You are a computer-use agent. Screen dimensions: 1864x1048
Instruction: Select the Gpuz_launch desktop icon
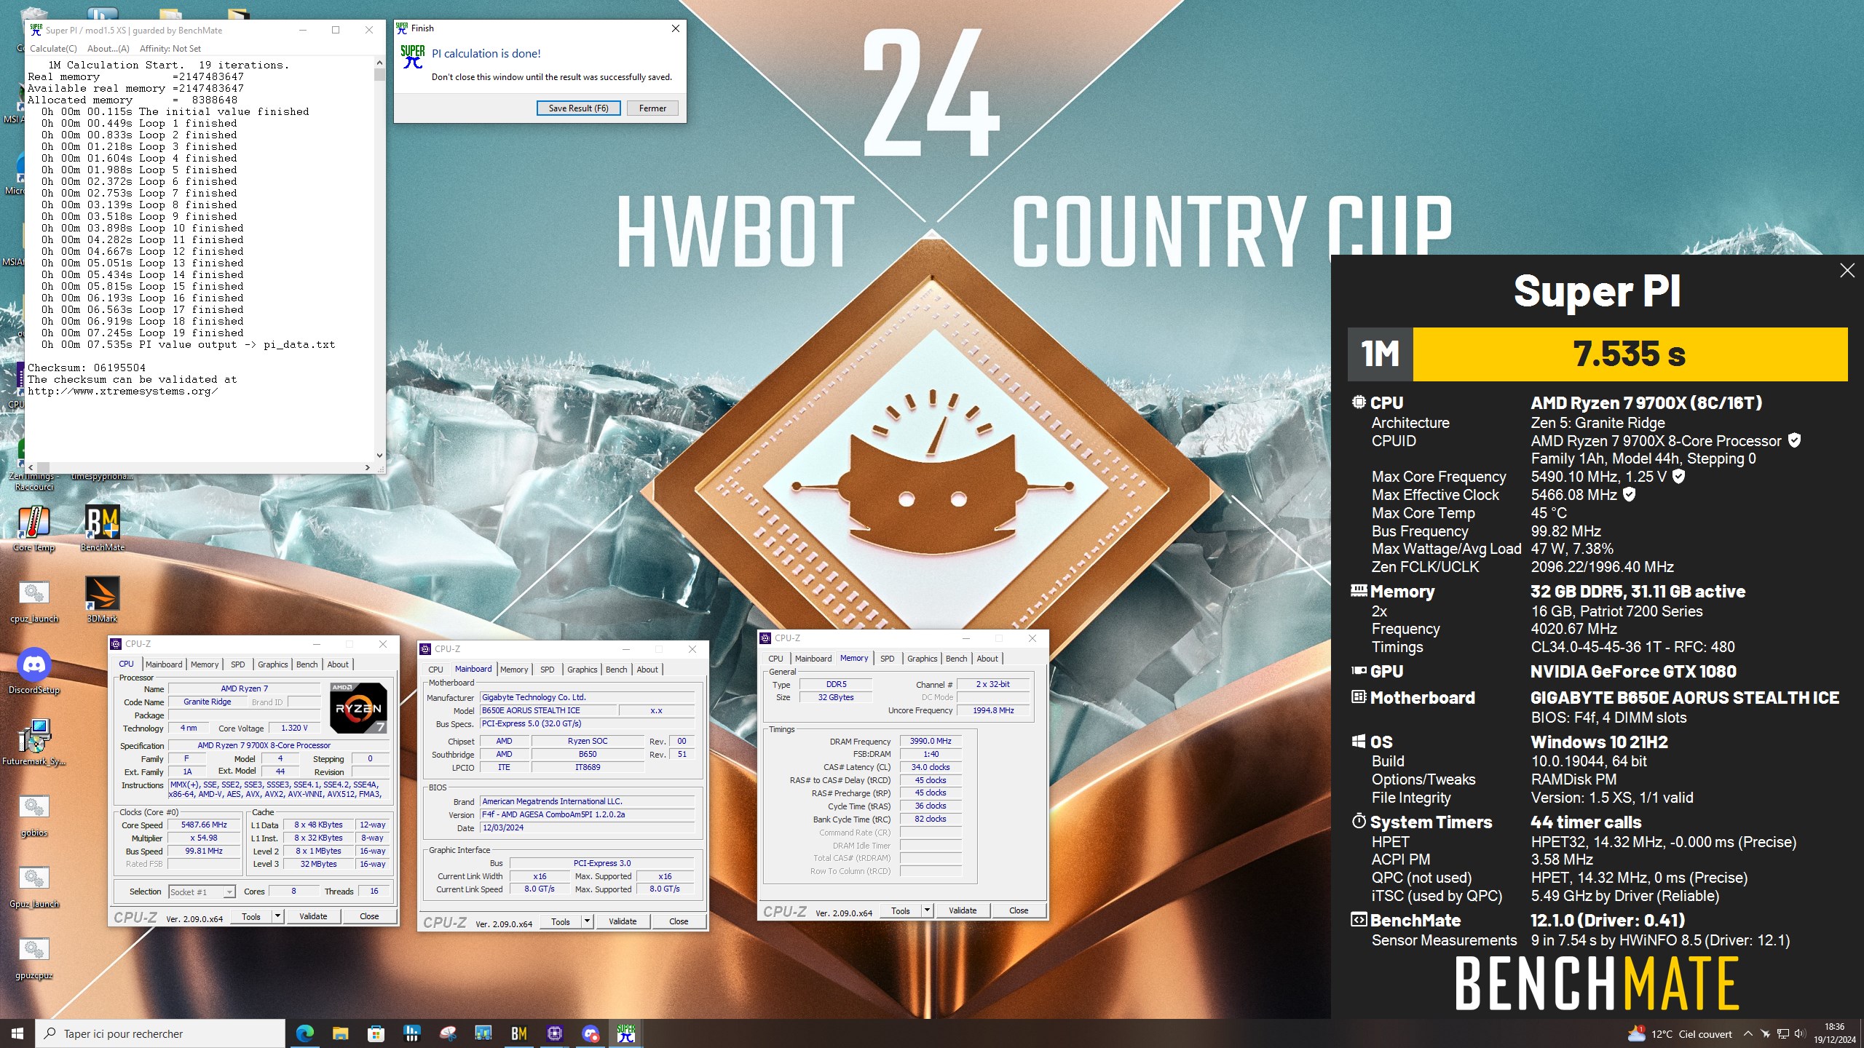33,886
